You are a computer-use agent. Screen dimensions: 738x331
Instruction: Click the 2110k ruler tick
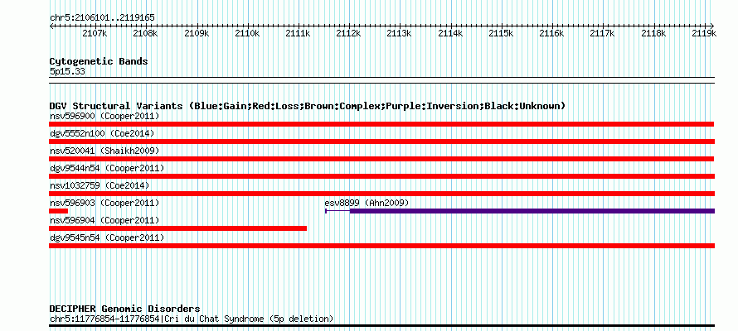(x=247, y=33)
